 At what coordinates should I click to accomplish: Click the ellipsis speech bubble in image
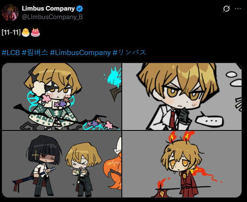coord(210,121)
